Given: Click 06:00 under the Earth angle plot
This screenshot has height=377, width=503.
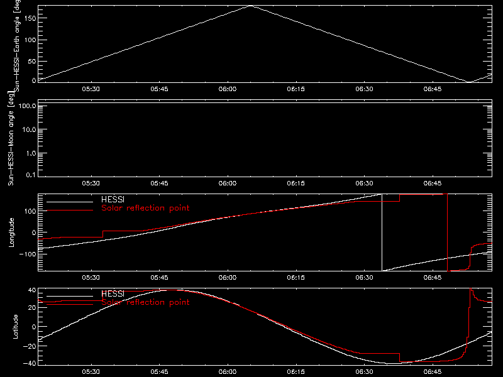Looking at the screenshot, I should [x=228, y=89].
